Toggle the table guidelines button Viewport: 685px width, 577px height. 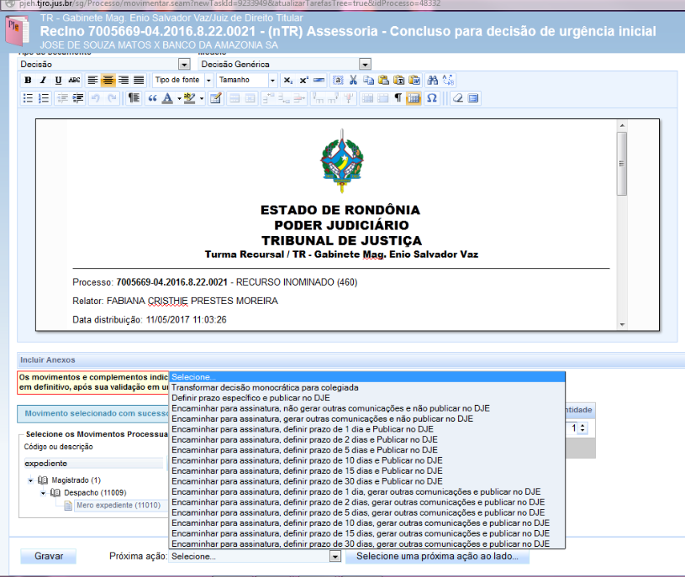414,98
